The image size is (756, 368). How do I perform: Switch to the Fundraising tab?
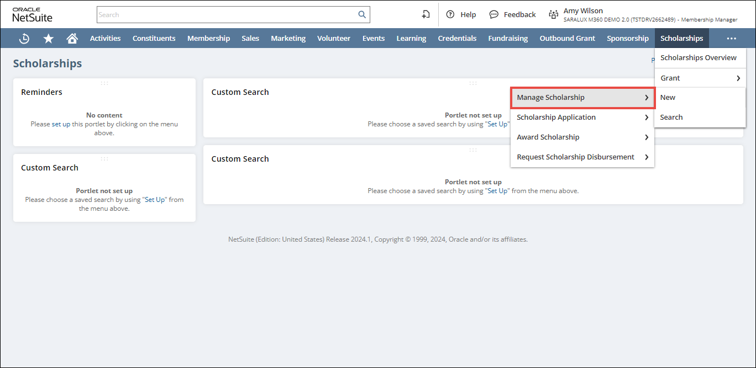[507, 39]
